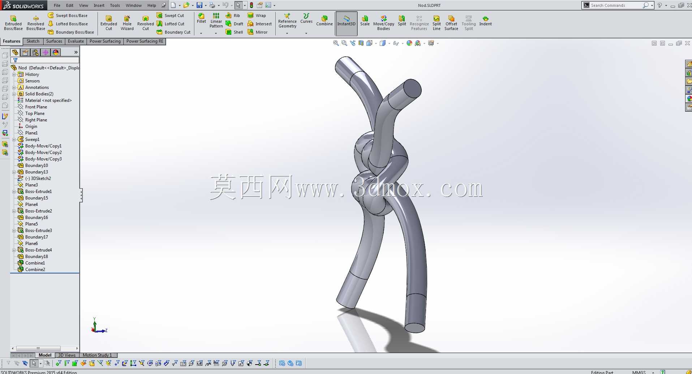
Task: Open the Insert menu
Action: pyautogui.click(x=99, y=5)
